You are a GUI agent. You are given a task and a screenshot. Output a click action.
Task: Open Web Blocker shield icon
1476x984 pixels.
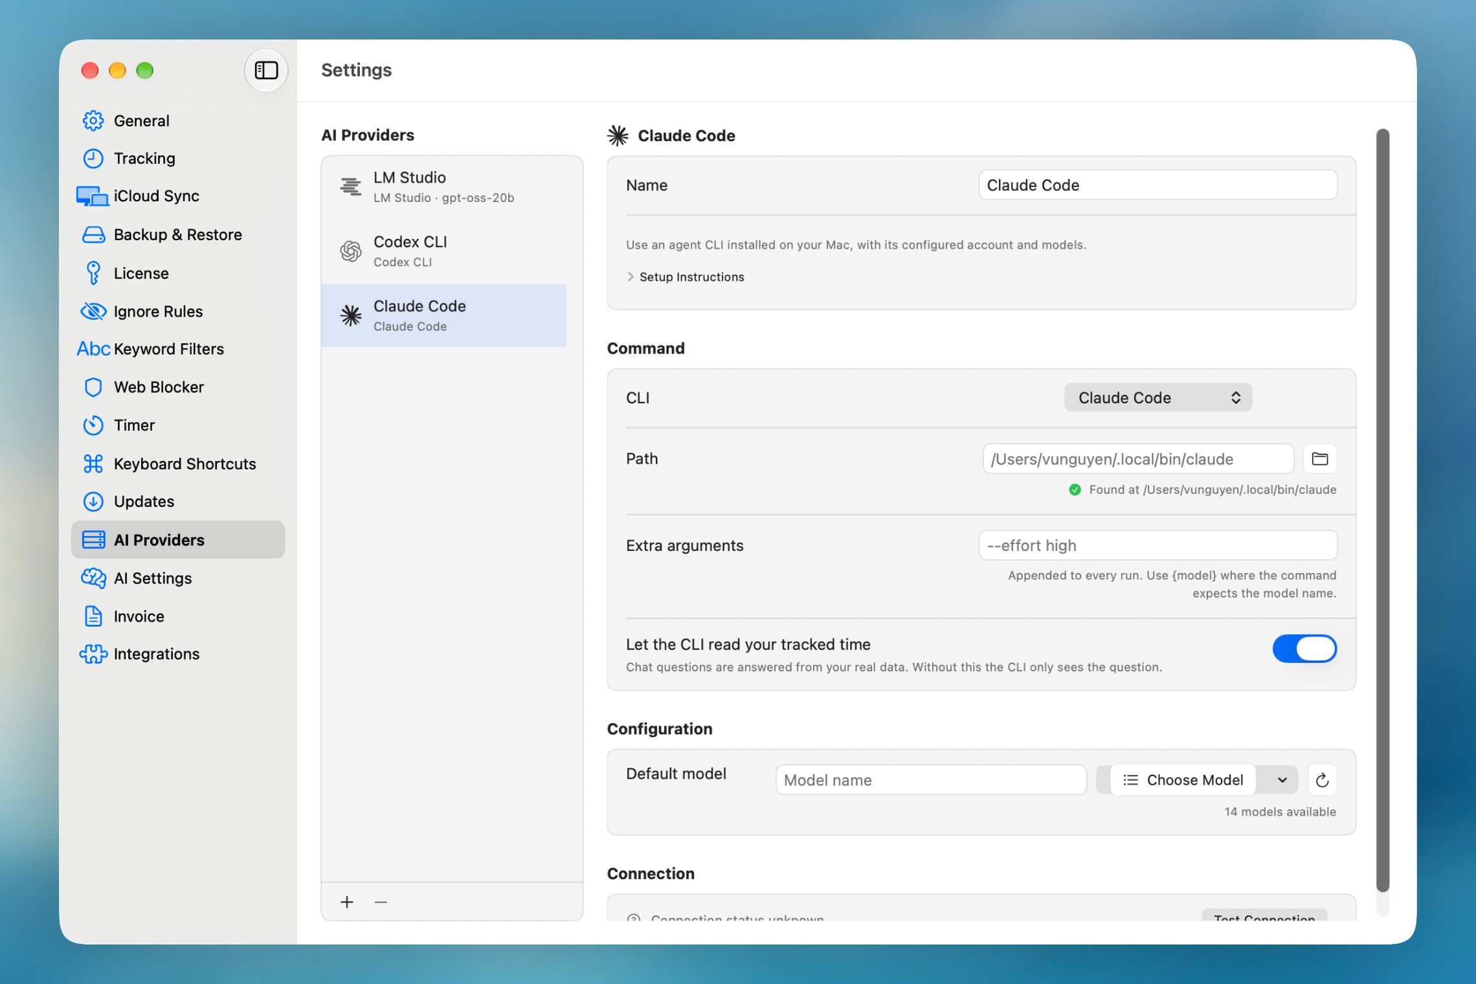(93, 387)
